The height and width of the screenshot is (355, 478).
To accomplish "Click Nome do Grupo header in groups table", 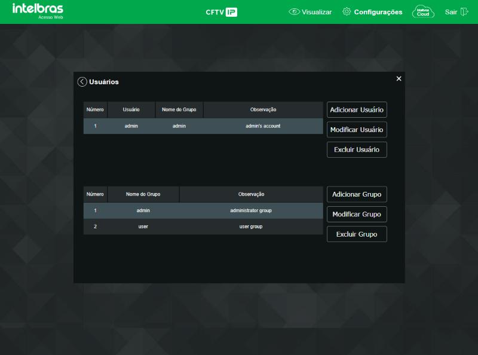I will point(143,194).
